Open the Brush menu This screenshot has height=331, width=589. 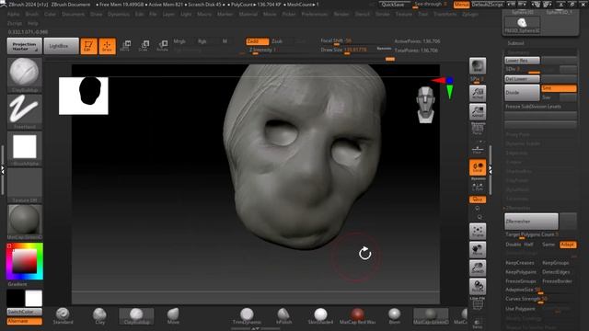[x=32, y=15]
